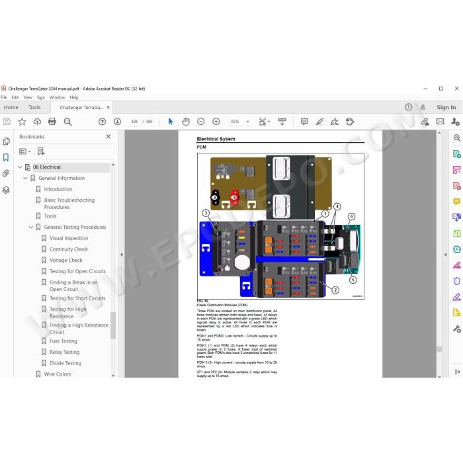Click the page number field
The width and height of the screenshot is (463, 463).
click(134, 121)
